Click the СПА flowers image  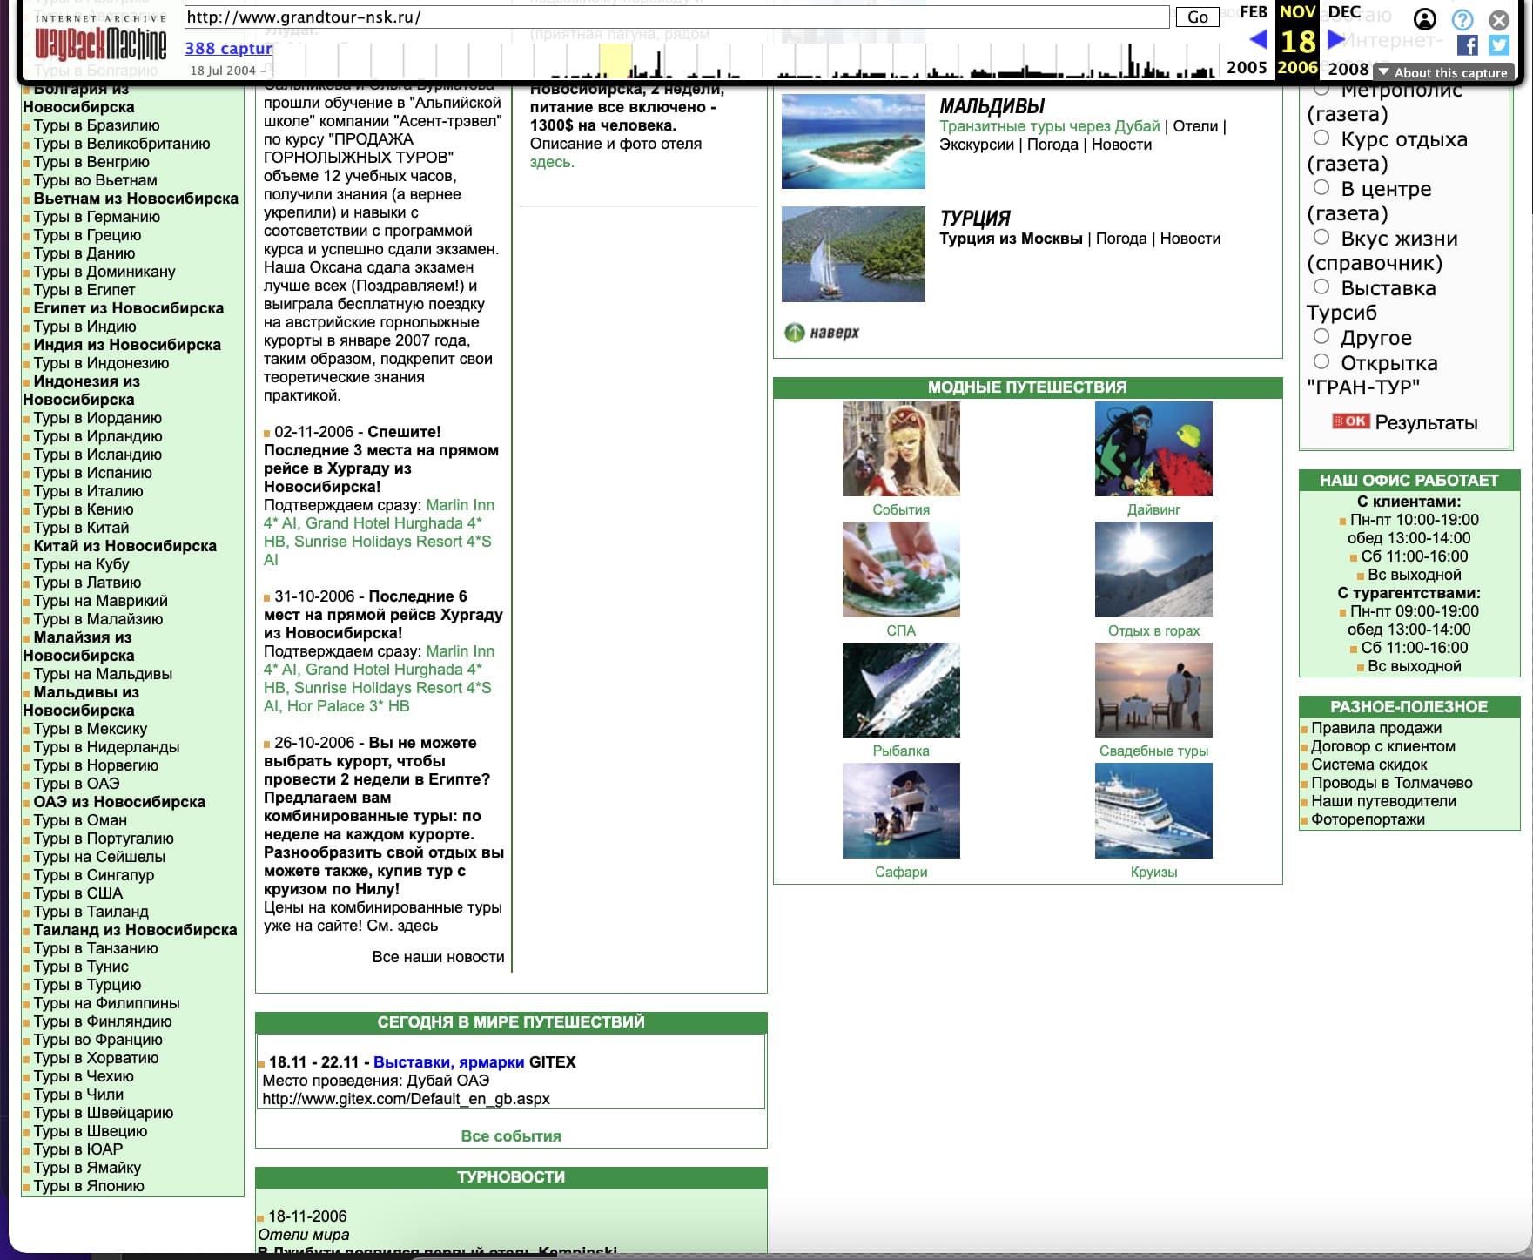point(901,569)
